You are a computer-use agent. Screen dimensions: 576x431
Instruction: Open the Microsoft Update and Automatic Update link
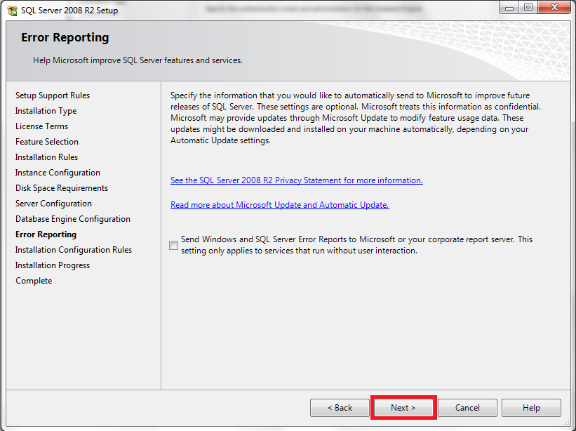point(279,205)
